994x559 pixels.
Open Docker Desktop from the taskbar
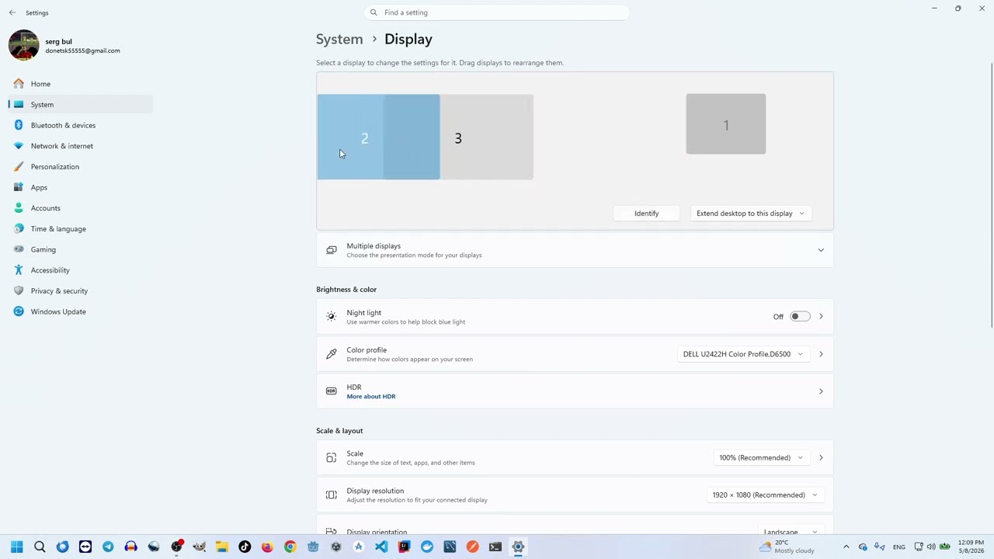pyautogui.click(x=427, y=547)
